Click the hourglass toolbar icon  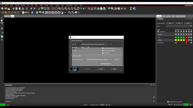(x=131, y=9)
